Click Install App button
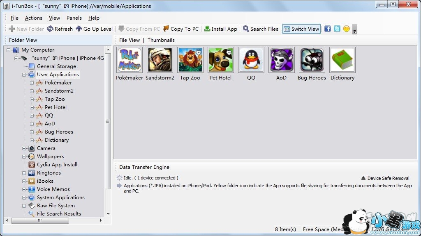The width and height of the screenshot is (421, 236). 220,29
